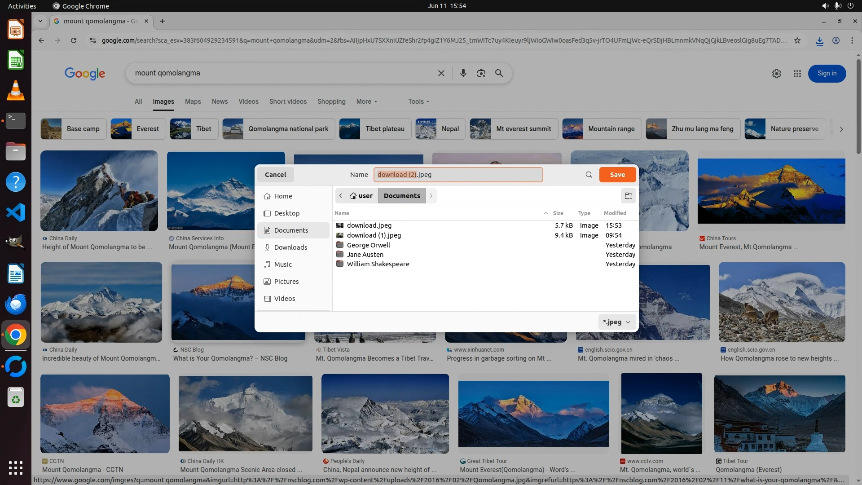Open Google quick settings gear

click(776, 74)
